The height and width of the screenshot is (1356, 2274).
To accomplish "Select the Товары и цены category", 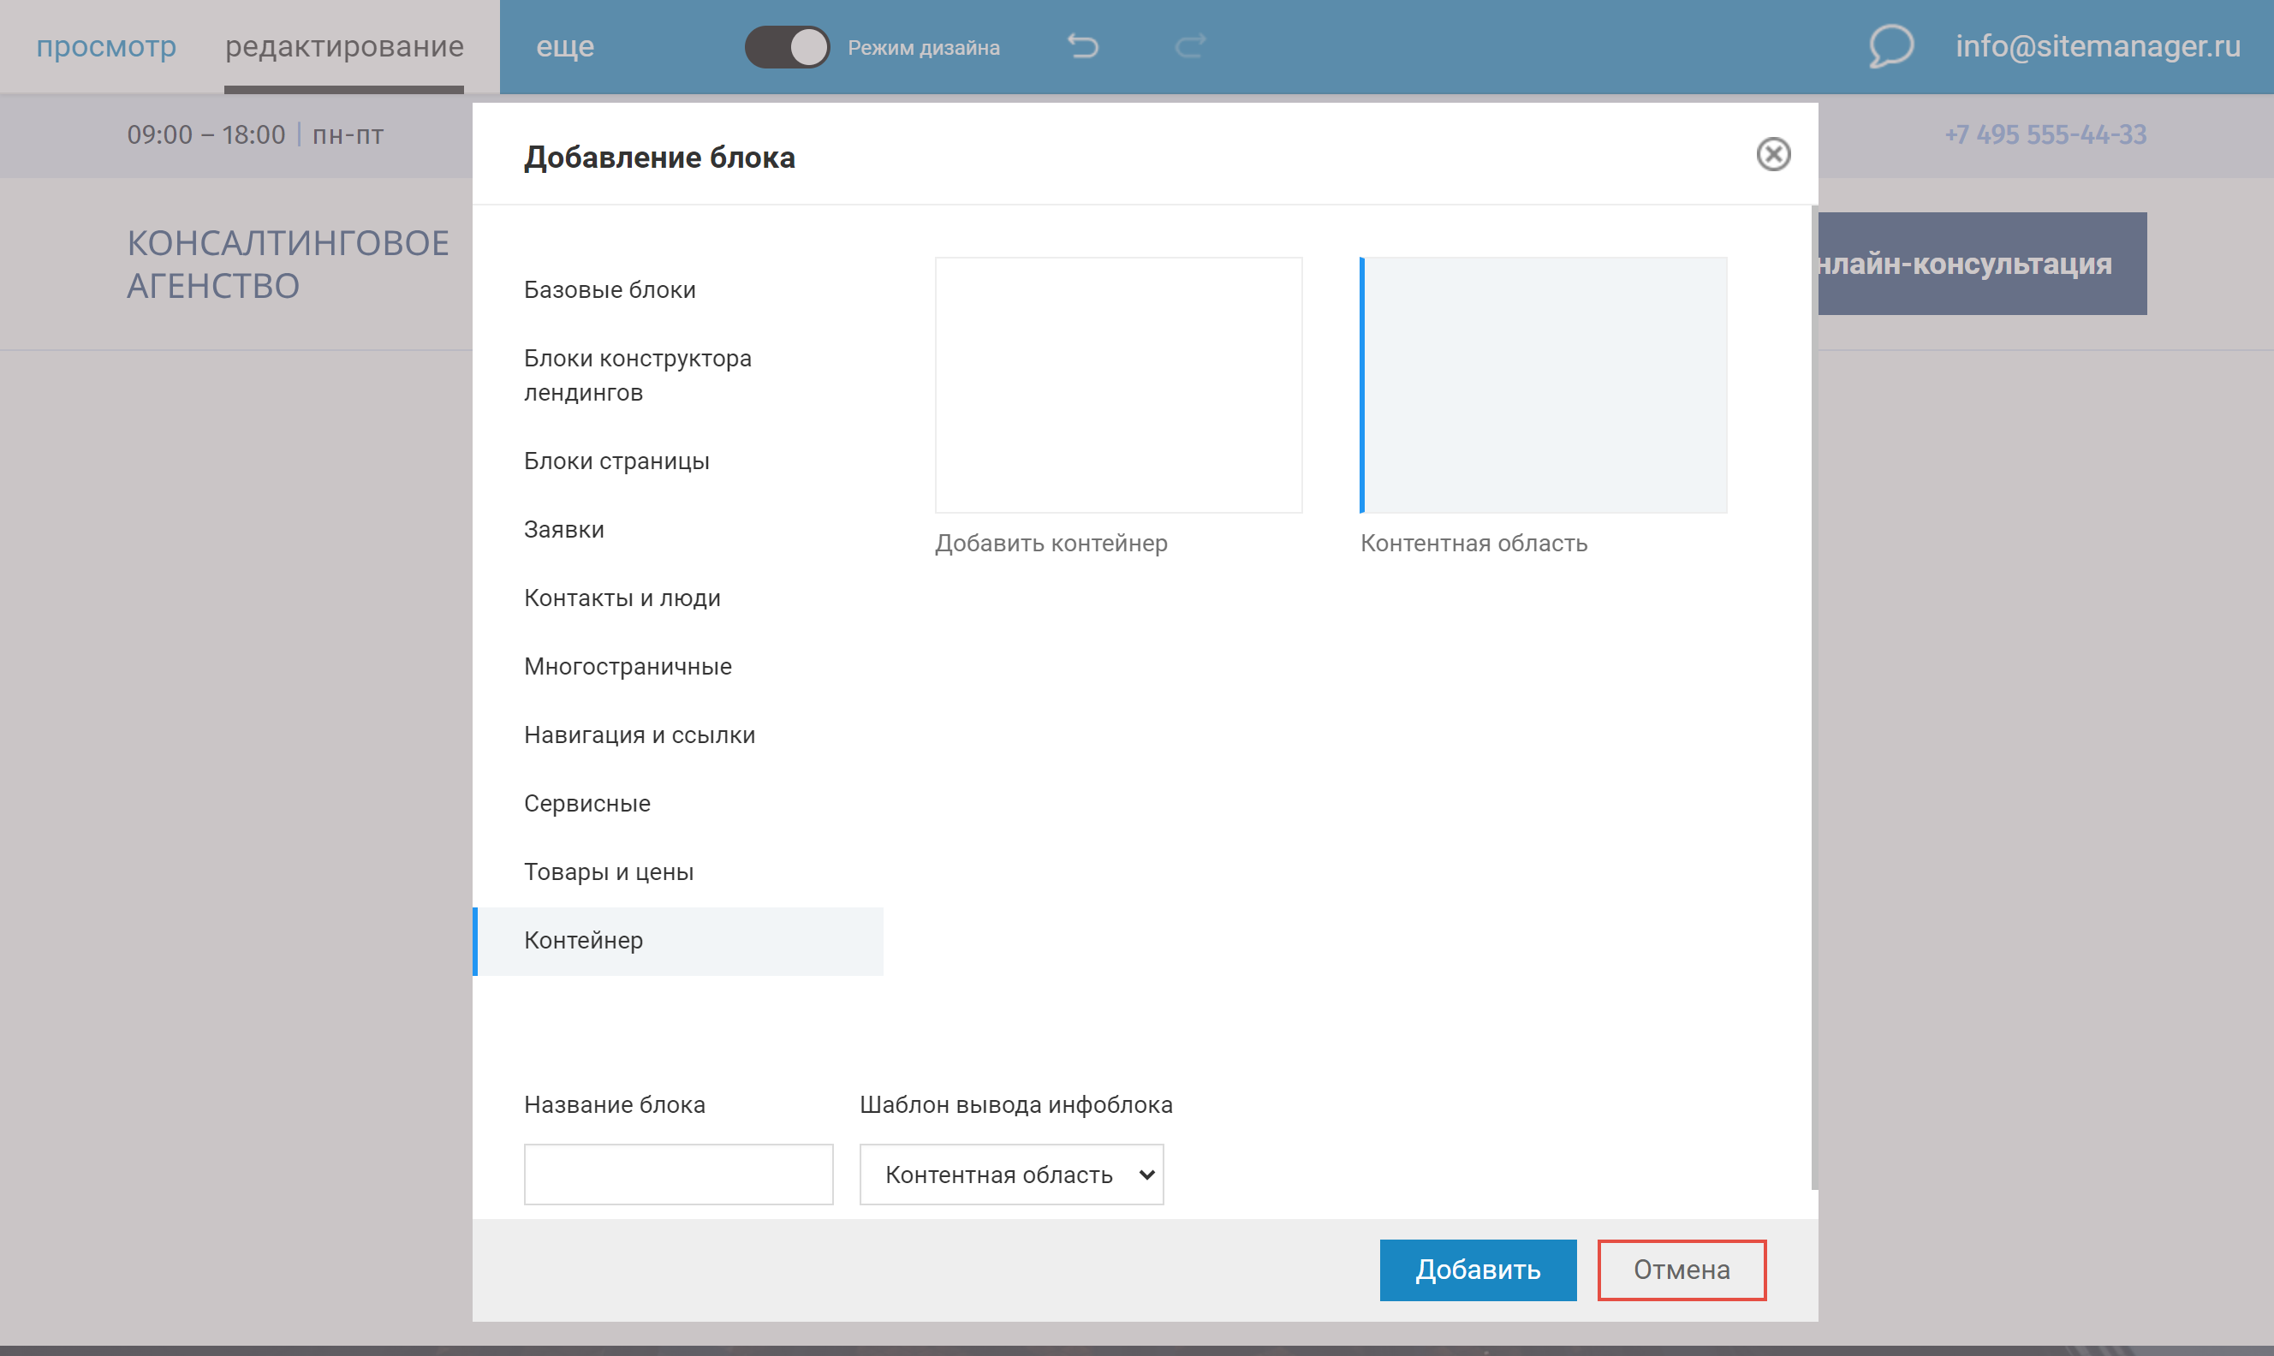I will (609, 871).
